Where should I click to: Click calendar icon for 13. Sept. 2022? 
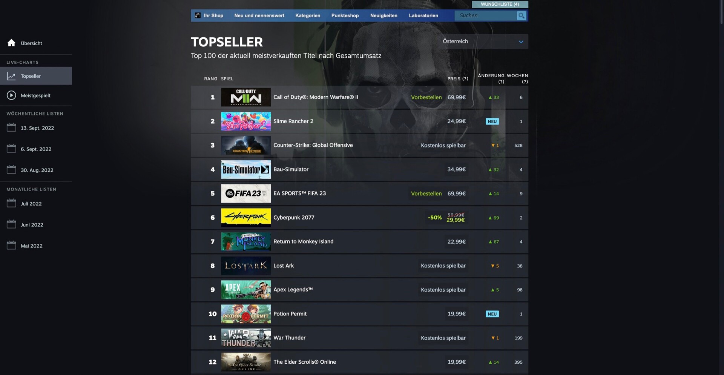11,128
